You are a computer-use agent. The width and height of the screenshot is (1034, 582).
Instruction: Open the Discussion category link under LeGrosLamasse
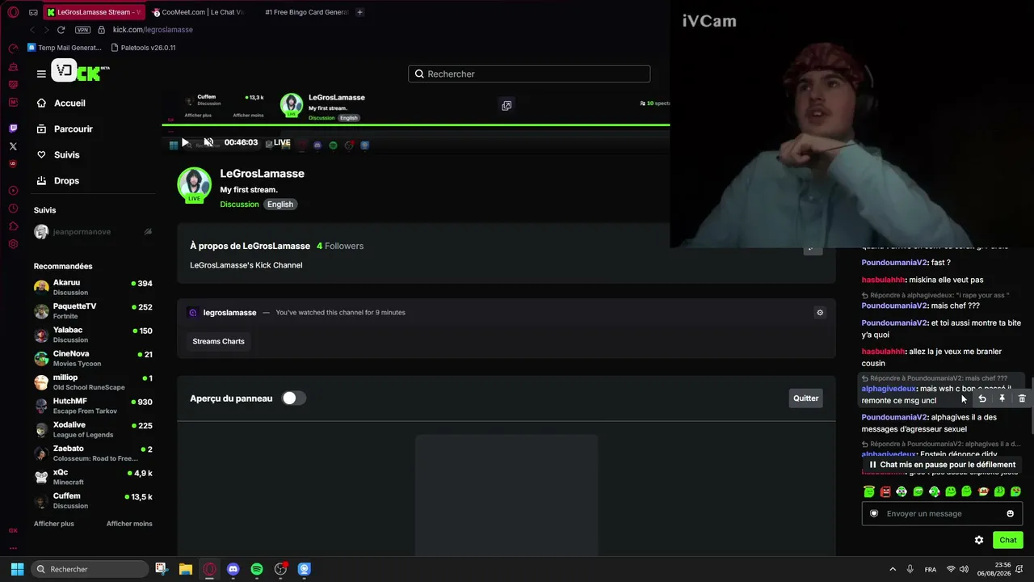pos(239,205)
